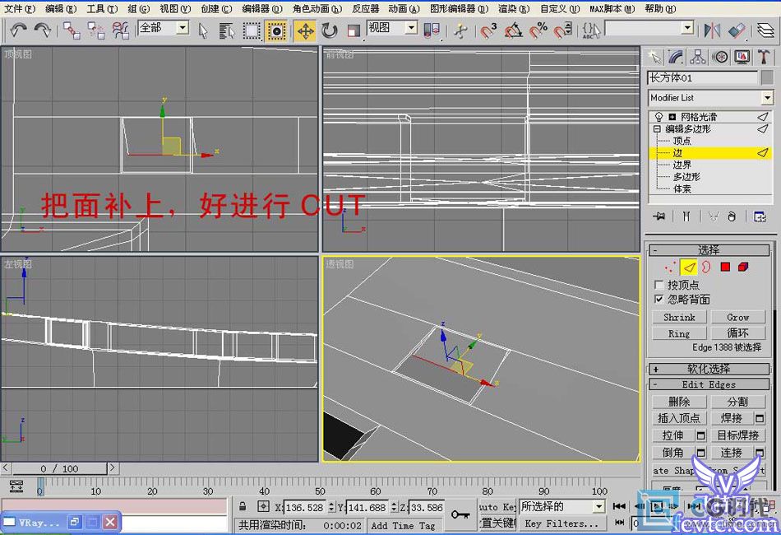
Task: Toggle the 网格光滑 modifier lightbulb
Action: (659, 117)
